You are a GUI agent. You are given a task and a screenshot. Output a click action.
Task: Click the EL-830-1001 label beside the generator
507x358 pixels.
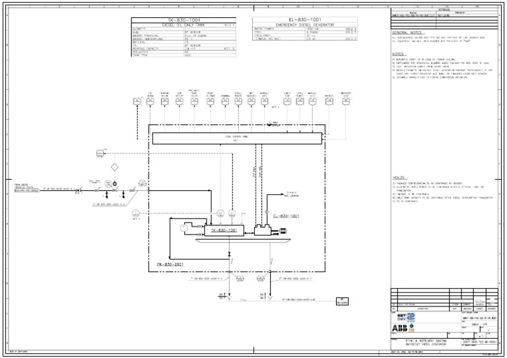(x=286, y=216)
